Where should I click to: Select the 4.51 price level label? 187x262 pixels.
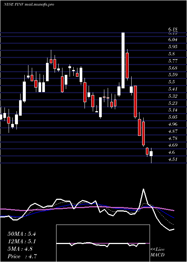[172, 159]
